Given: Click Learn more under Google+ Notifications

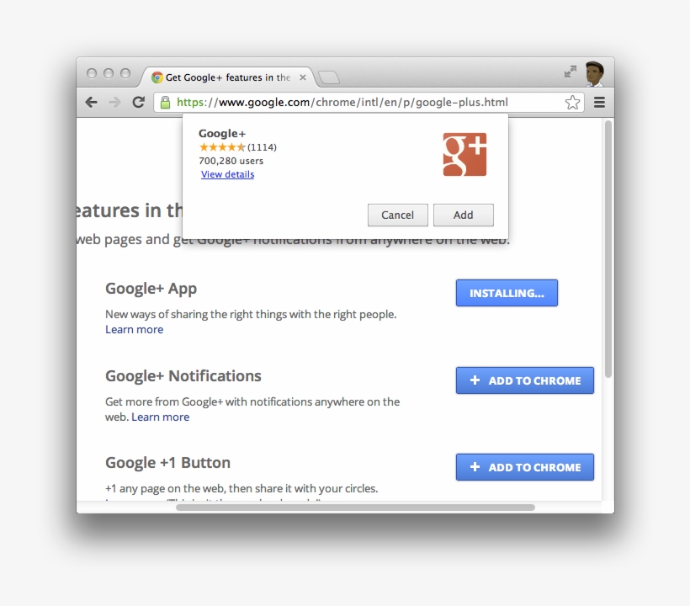Looking at the screenshot, I should pos(160,417).
